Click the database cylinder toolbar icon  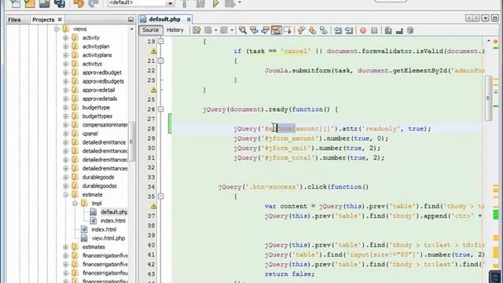click(410, 31)
